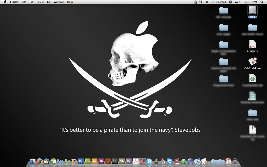Open the Help menu

[70, 2]
